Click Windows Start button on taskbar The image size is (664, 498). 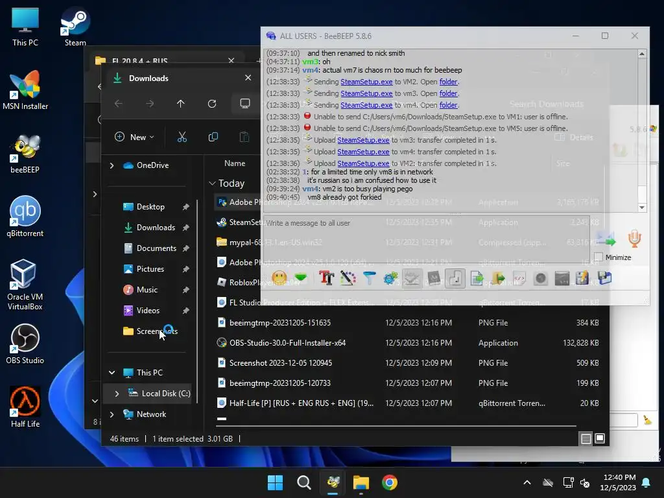coord(275,482)
